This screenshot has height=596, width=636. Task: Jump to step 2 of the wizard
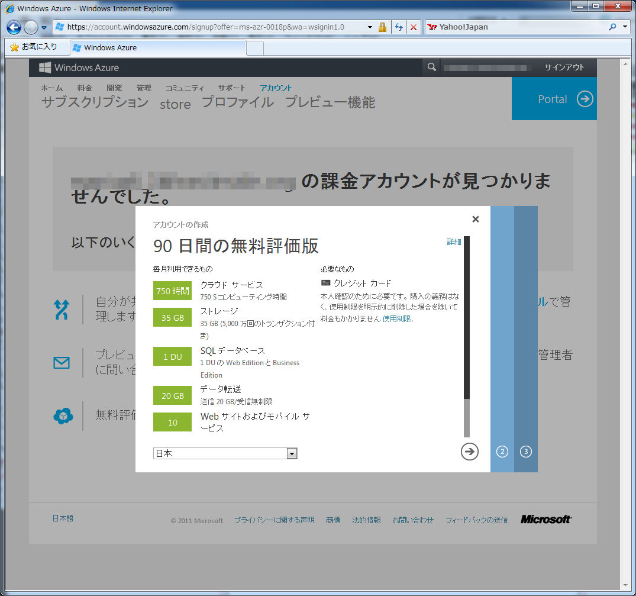pos(502,452)
